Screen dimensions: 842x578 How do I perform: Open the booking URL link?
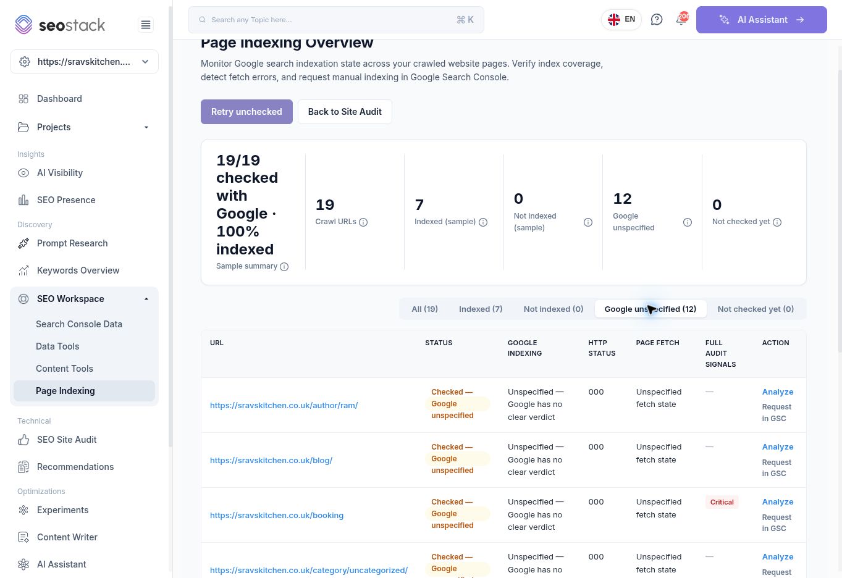point(277,516)
